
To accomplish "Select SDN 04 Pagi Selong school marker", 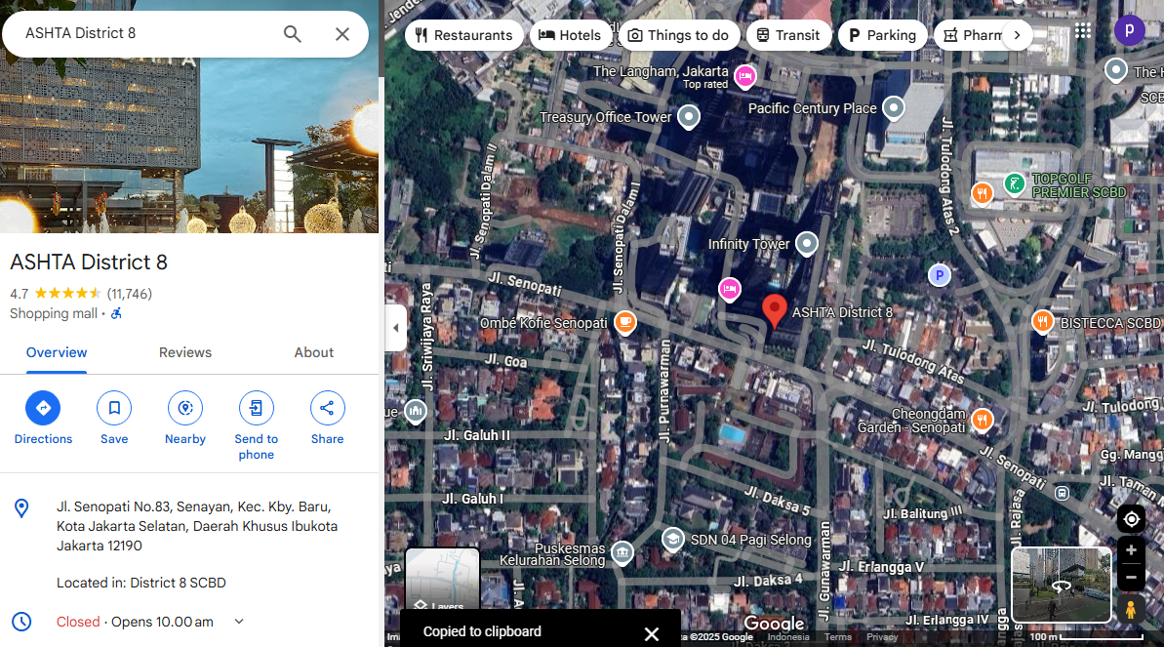I will [x=672, y=540].
